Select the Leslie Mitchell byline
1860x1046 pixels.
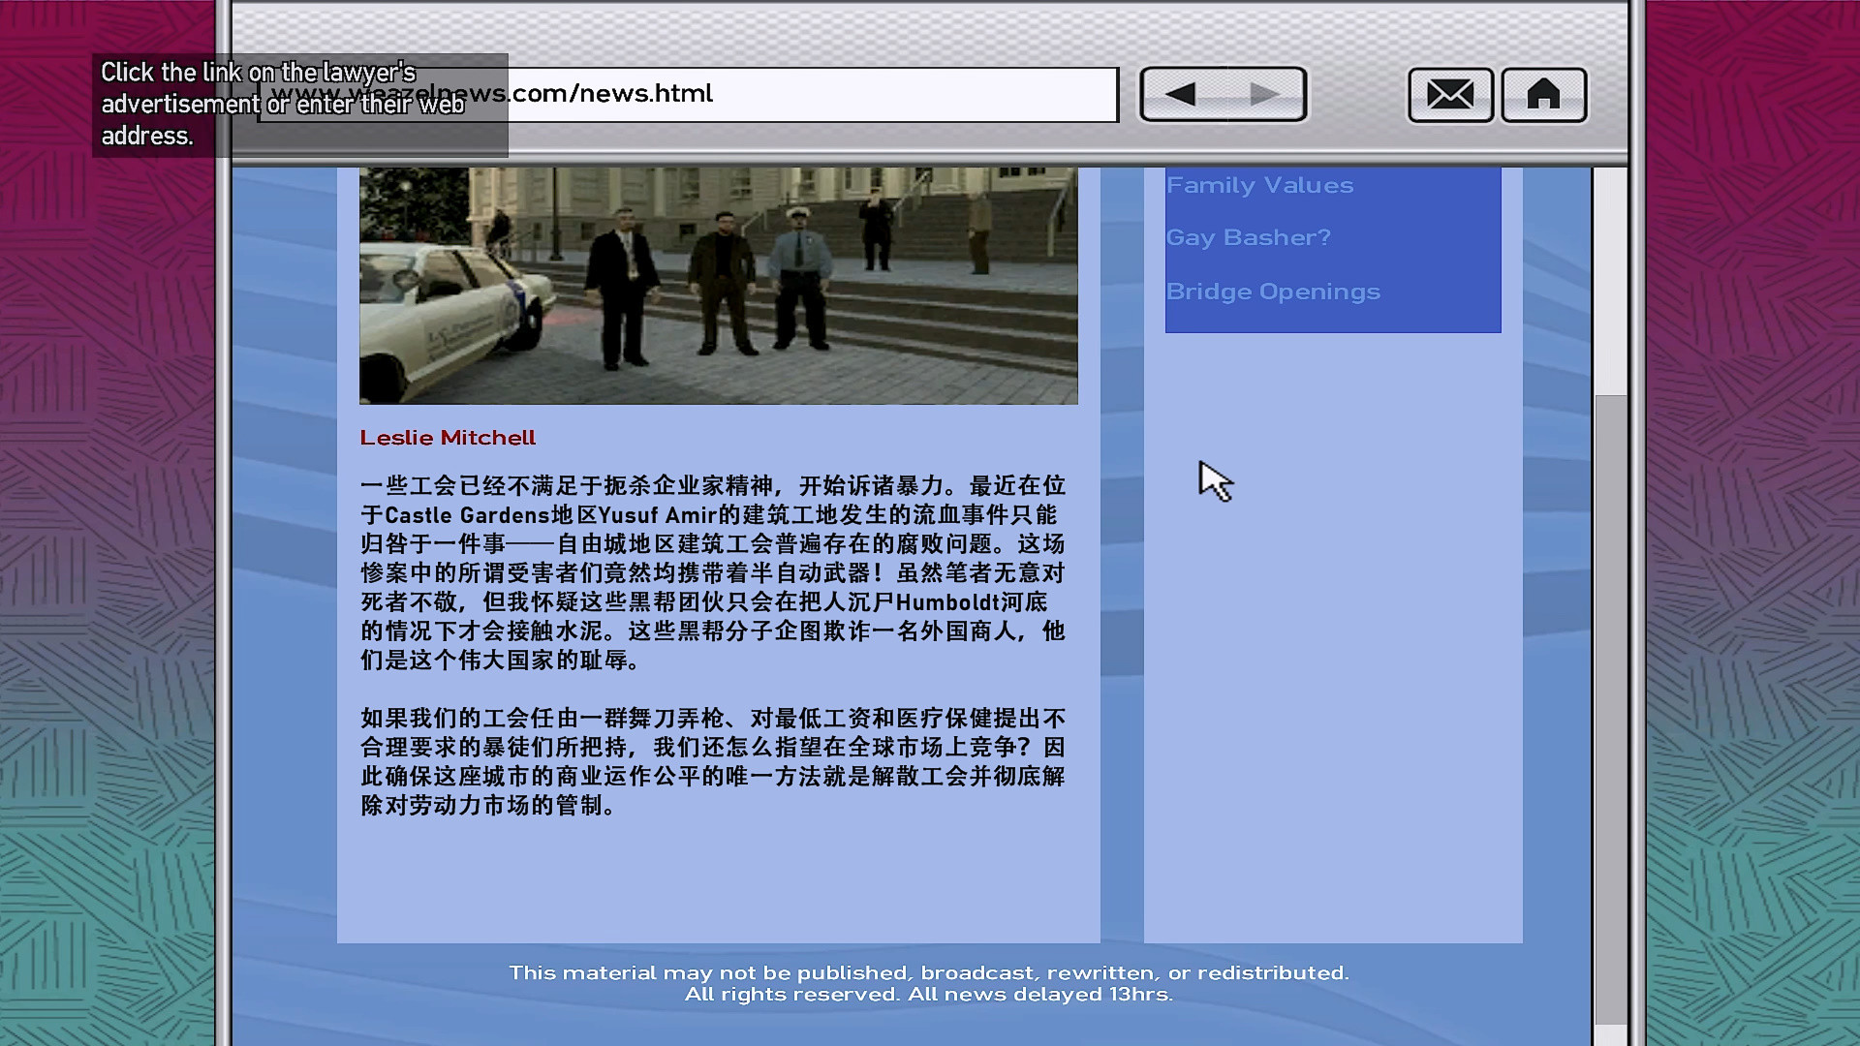click(x=448, y=437)
